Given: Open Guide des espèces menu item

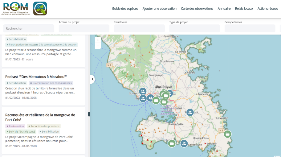Looking at the screenshot, I should click(x=125, y=9).
